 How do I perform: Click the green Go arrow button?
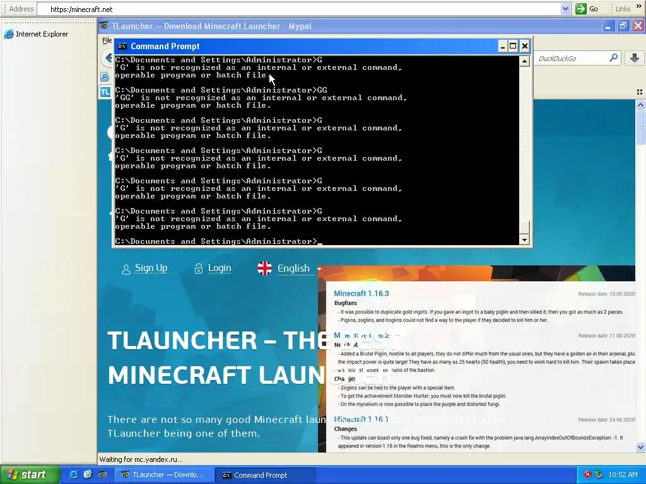(580, 9)
